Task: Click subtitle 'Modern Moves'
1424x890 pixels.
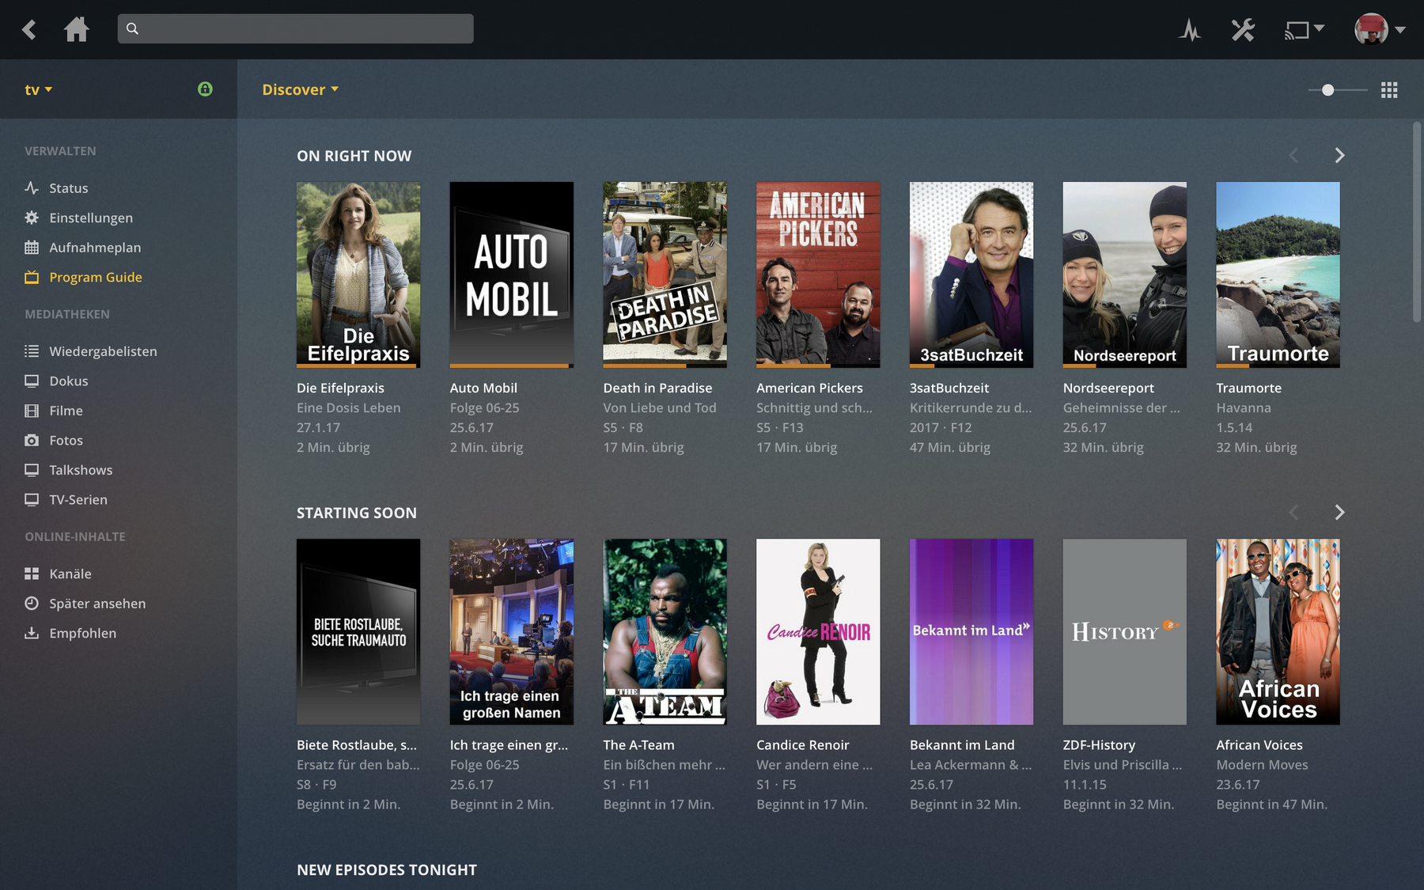Action: pos(1262,765)
